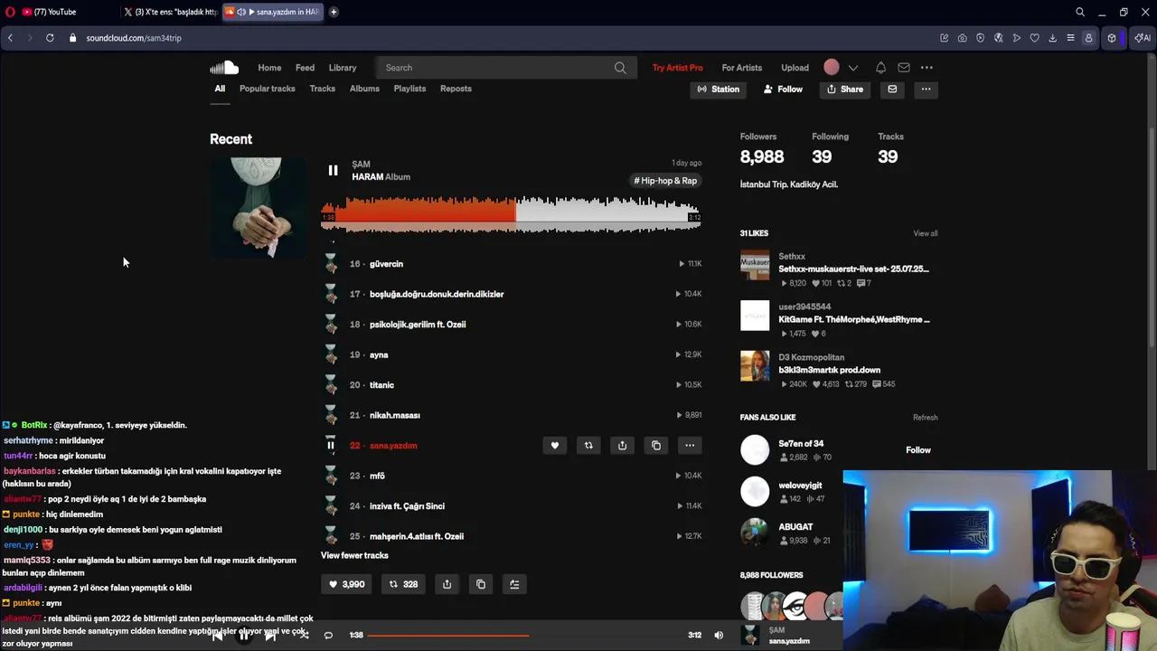This screenshot has height=651, width=1157.
Task: Click the Upload link
Action: 795,68
